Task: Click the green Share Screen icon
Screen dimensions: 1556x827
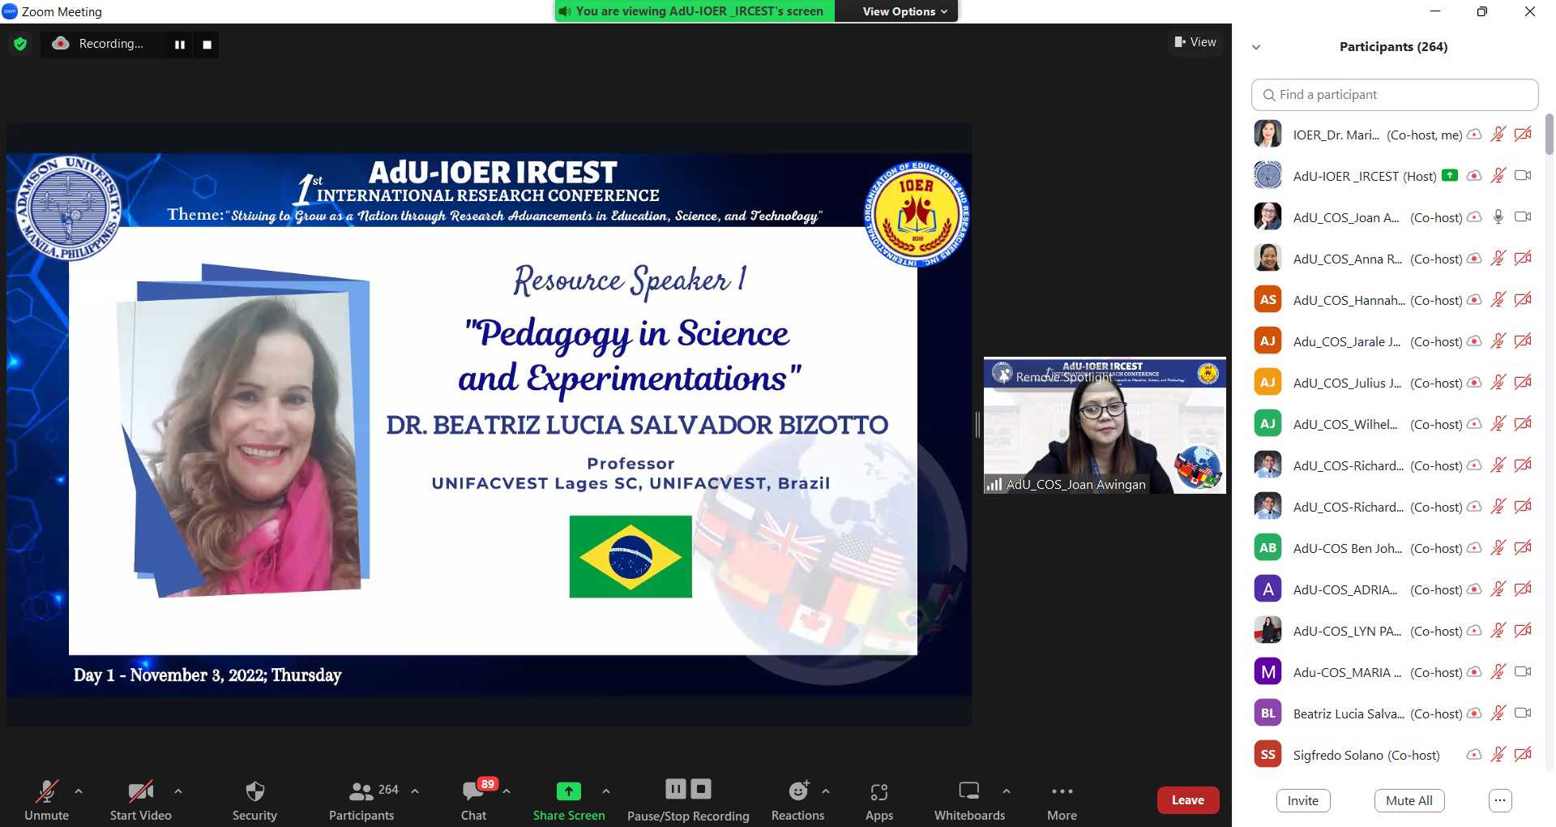Action: [x=568, y=791]
